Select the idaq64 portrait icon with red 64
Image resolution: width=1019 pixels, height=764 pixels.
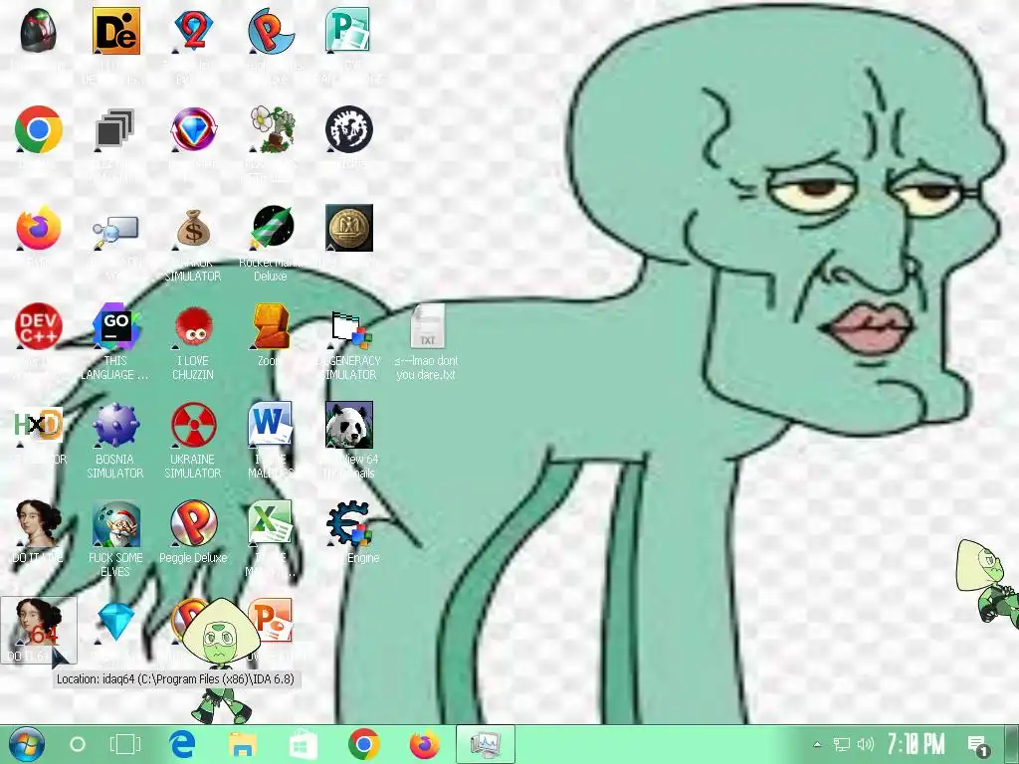point(39,623)
